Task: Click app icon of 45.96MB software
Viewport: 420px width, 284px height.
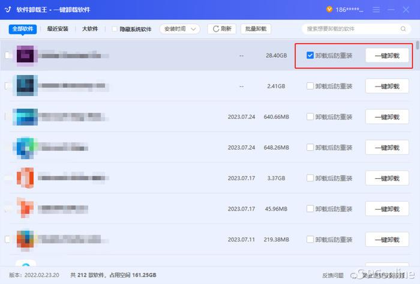Action: [25, 208]
